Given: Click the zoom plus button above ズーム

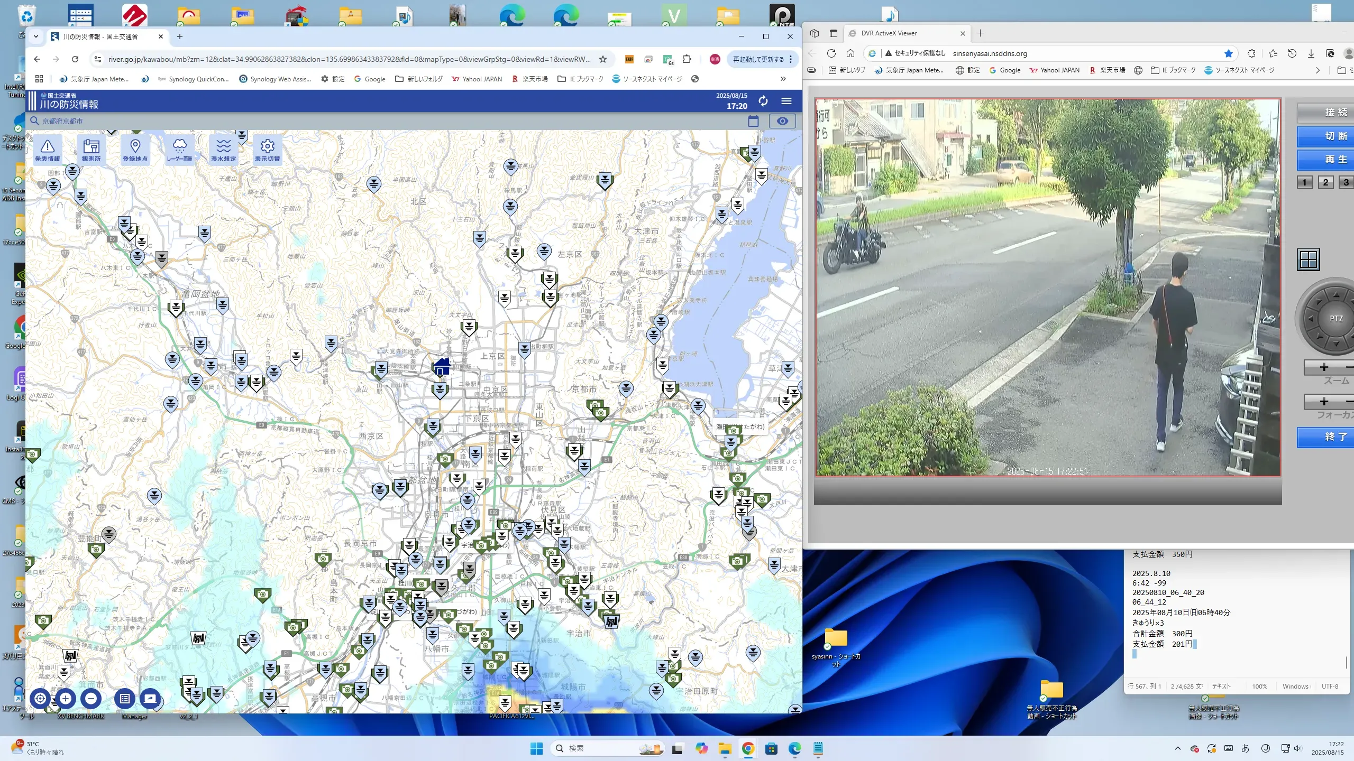Looking at the screenshot, I should 1324,367.
